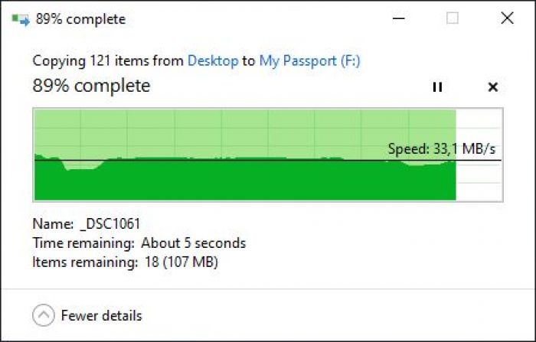Click the greyed-out maximize button

pyautogui.click(x=452, y=18)
